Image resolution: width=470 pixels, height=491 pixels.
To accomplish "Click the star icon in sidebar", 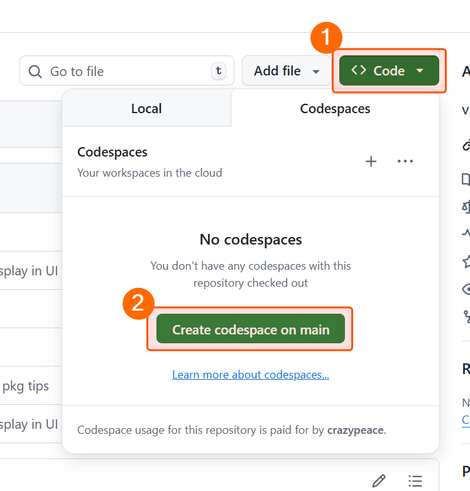I will [466, 260].
